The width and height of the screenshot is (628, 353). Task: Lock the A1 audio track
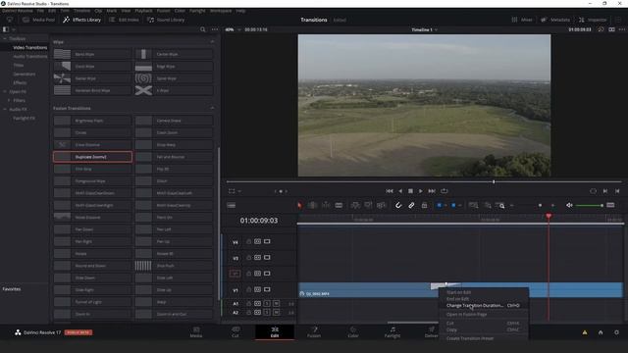point(248,304)
